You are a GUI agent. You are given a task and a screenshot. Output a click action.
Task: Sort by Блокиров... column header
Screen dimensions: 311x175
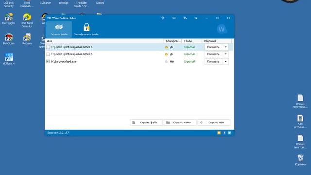pos(173,41)
